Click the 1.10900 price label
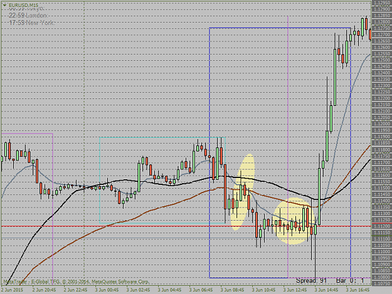The image size is (392, 294). pos(382,265)
